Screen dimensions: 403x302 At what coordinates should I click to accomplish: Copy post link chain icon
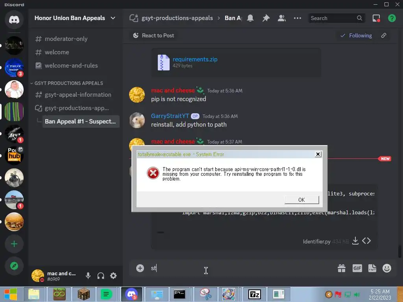click(383, 35)
